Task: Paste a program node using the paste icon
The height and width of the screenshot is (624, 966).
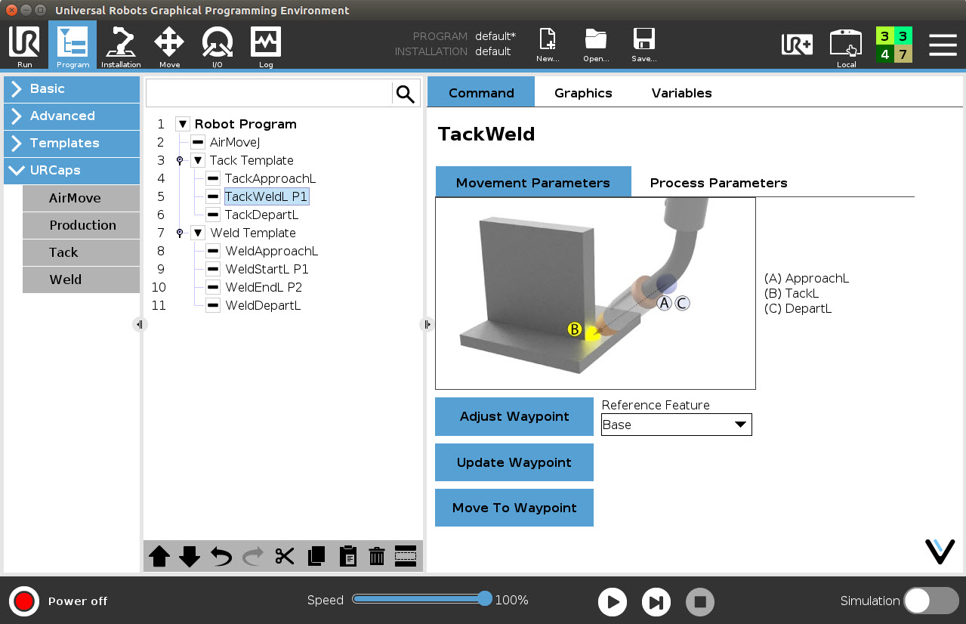Action: 347,556
